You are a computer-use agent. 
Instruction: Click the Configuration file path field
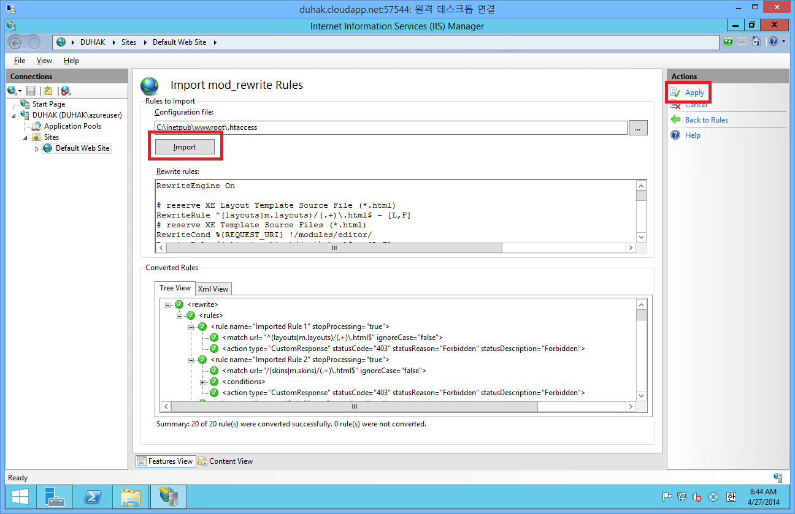tap(391, 127)
